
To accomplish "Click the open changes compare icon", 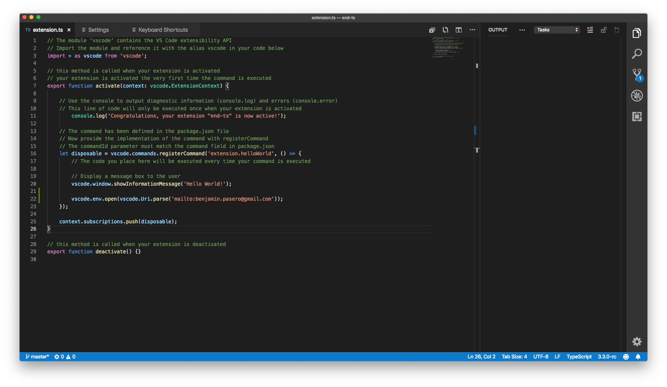I will click(445, 30).
